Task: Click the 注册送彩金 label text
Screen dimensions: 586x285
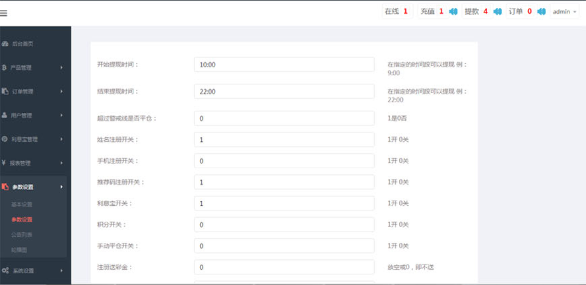Action: click(114, 267)
